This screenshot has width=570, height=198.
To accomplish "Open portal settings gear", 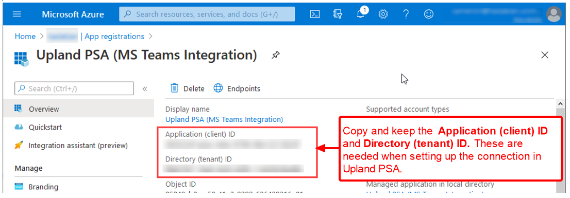I will [383, 14].
